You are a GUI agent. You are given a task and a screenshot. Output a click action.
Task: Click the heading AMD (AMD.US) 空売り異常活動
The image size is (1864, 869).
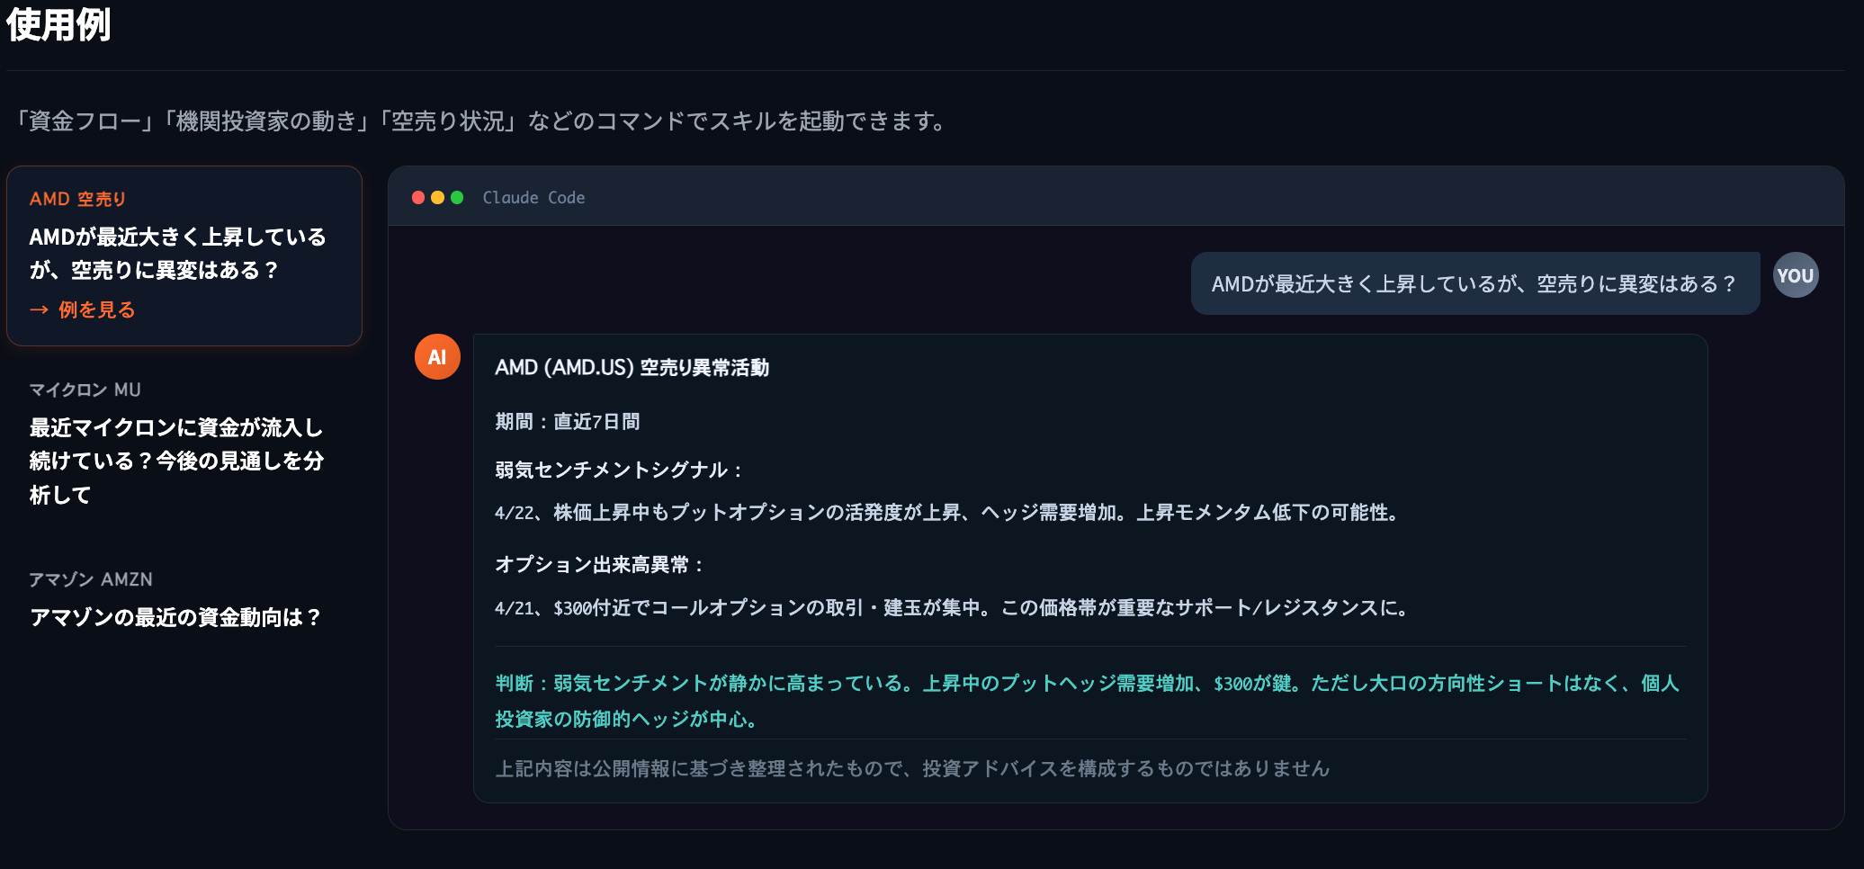pos(632,367)
